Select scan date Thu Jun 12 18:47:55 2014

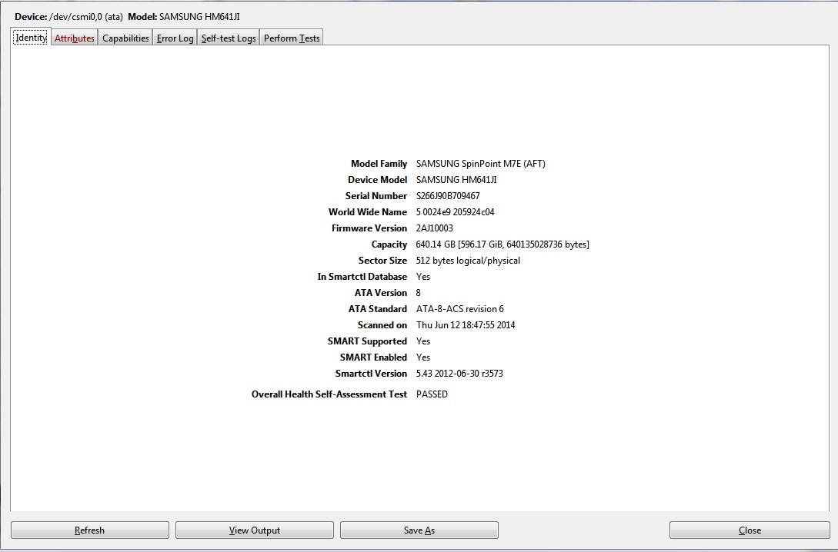[x=466, y=325]
